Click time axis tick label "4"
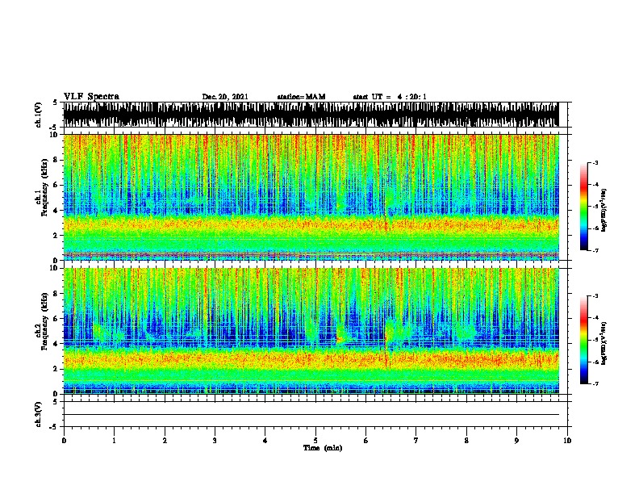The image size is (639, 494). pyautogui.click(x=265, y=441)
